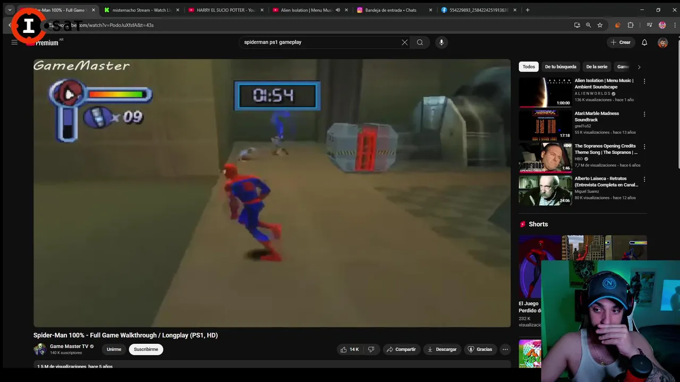Click the video player to pause playback
Viewport: 680px width, 382px height.
pyautogui.click(x=272, y=193)
